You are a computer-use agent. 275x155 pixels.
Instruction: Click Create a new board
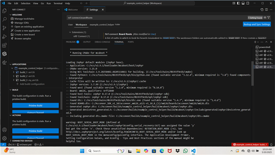tap(24, 34)
